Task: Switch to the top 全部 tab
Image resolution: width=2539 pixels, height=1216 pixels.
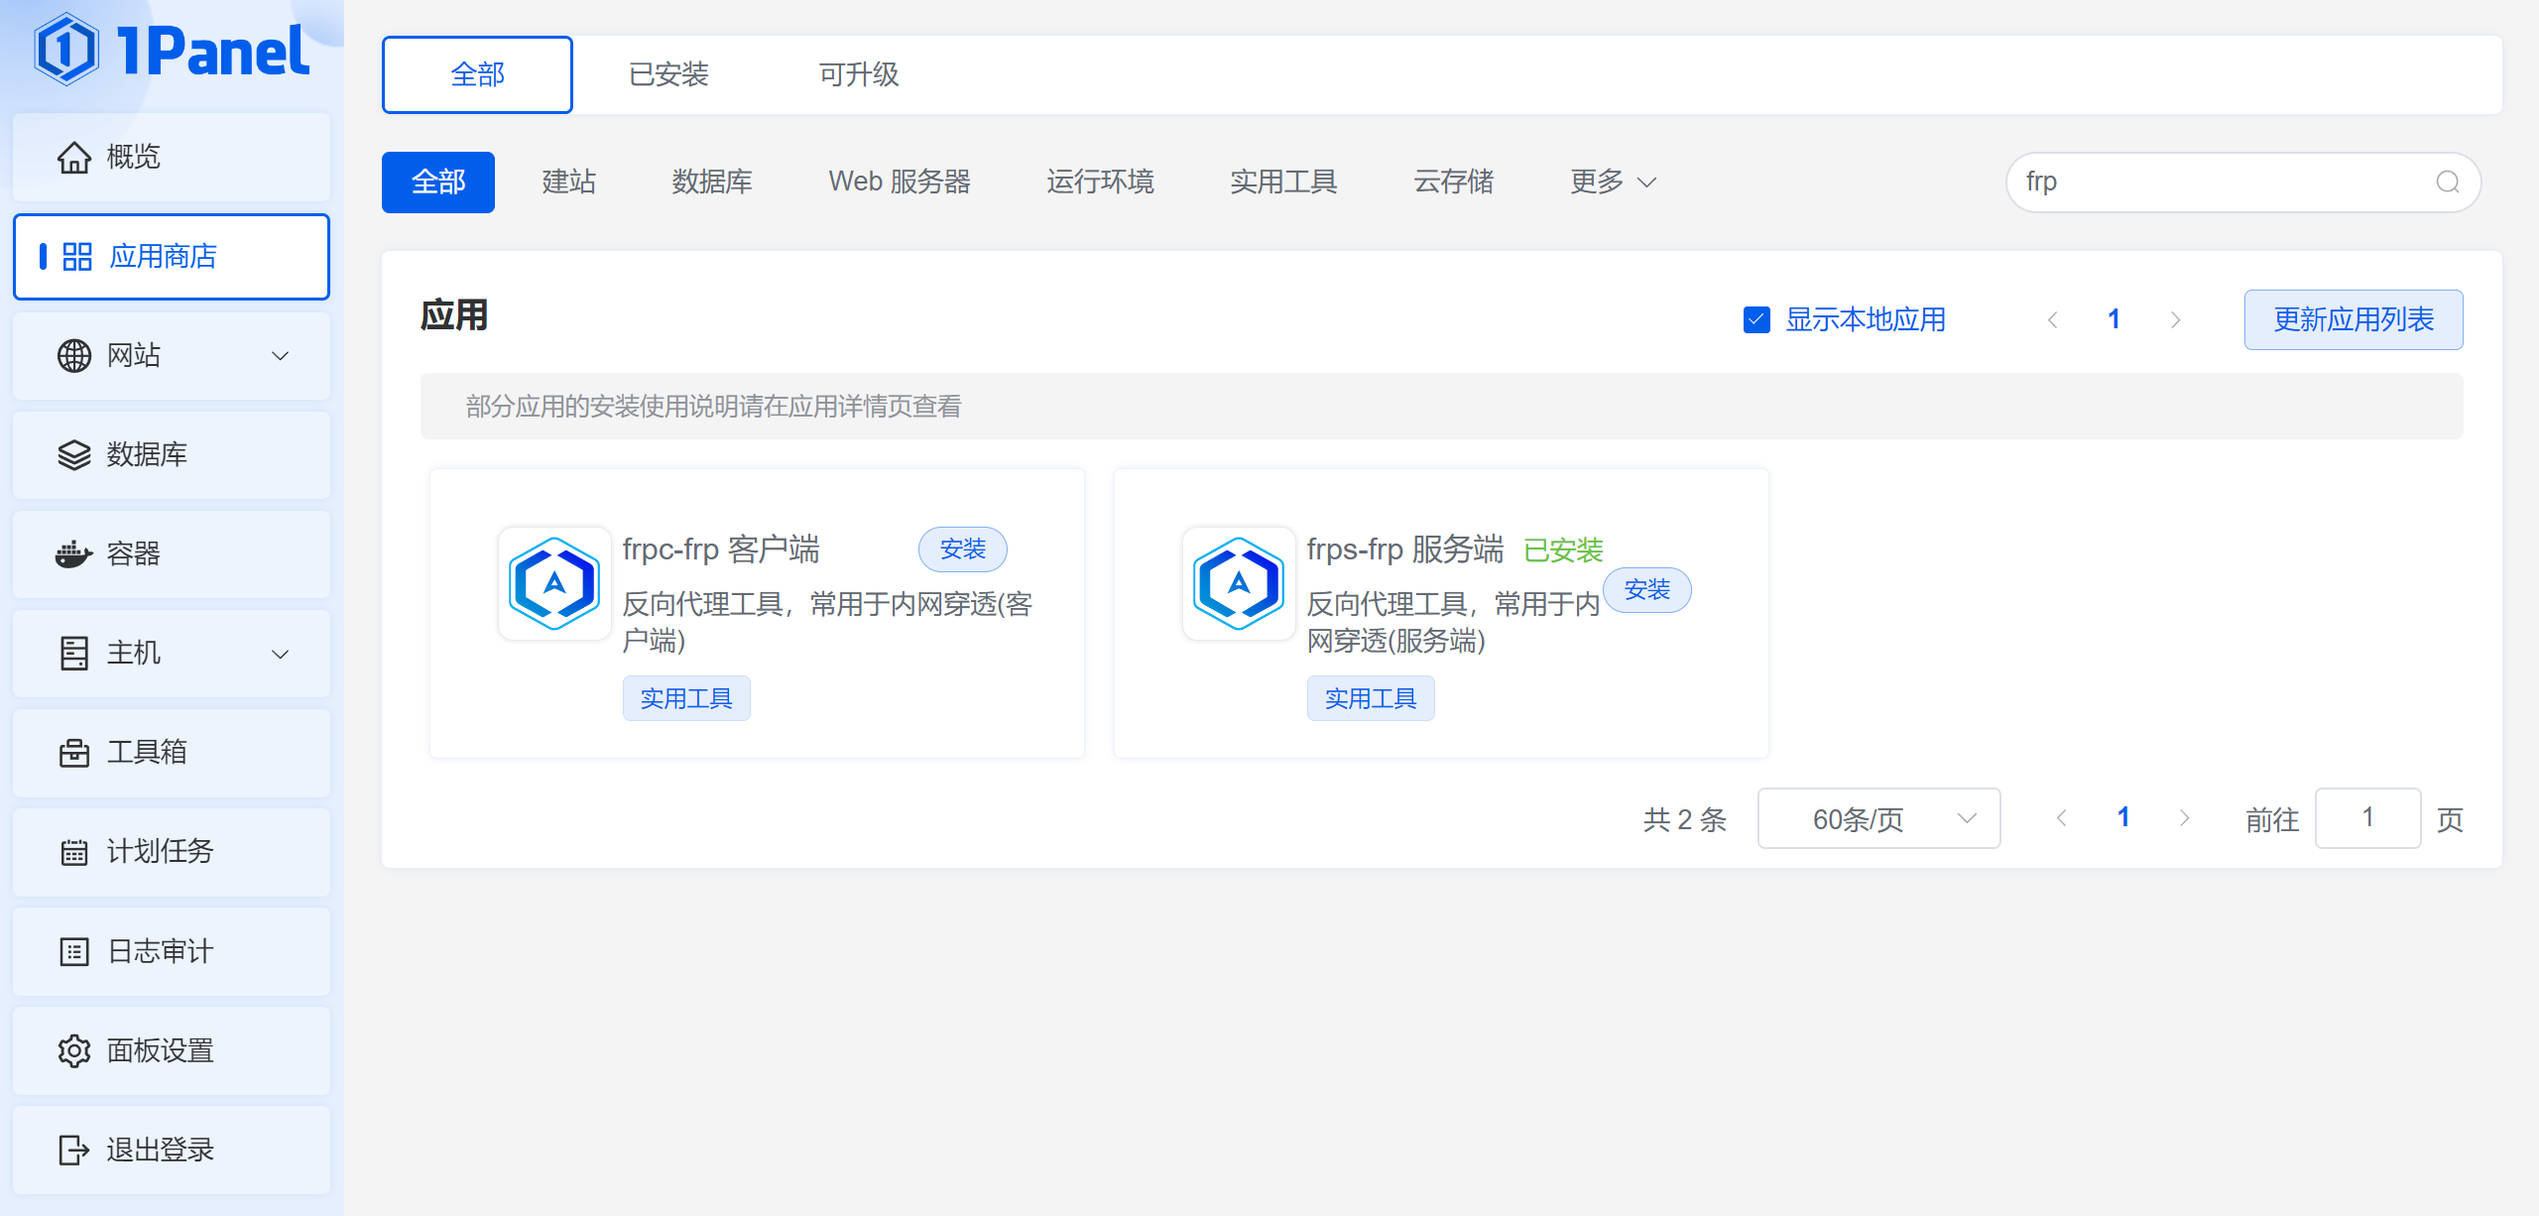Action: pyautogui.click(x=477, y=74)
